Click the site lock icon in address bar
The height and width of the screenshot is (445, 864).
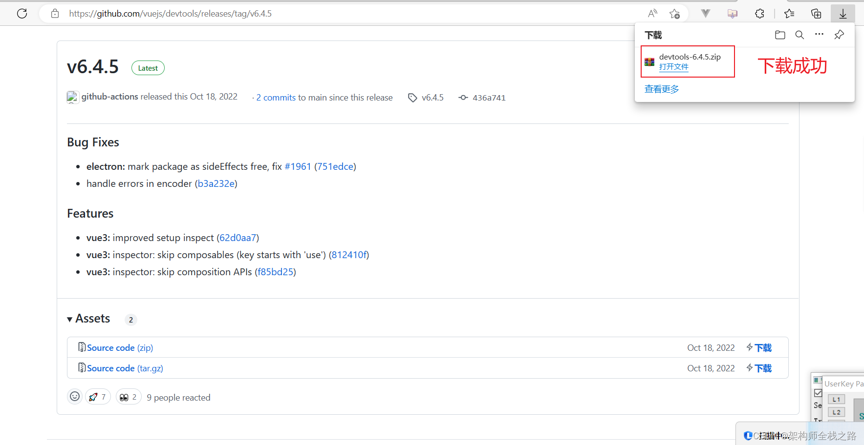click(x=55, y=14)
